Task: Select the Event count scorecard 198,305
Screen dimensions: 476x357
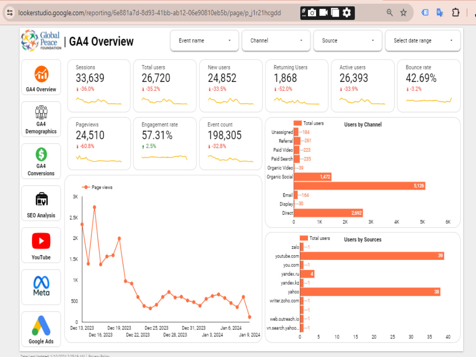Action: [x=231, y=143]
